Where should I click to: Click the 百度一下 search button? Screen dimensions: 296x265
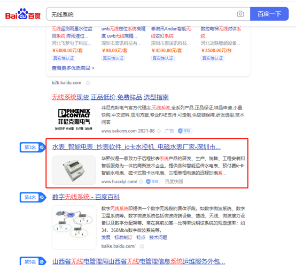(269, 14)
